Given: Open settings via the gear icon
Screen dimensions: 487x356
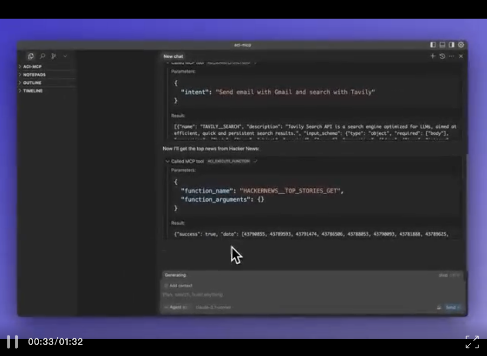Looking at the screenshot, I should pos(461,45).
